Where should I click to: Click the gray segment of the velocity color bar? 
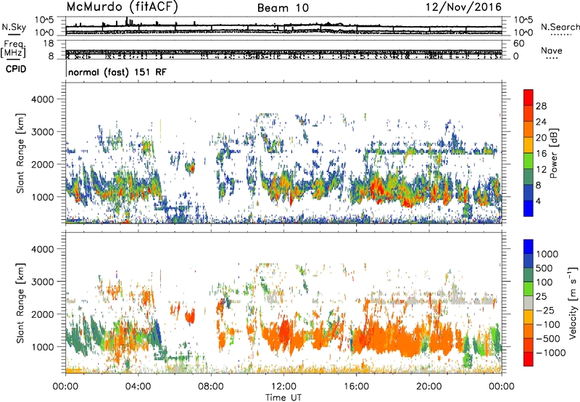coord(529,303)
